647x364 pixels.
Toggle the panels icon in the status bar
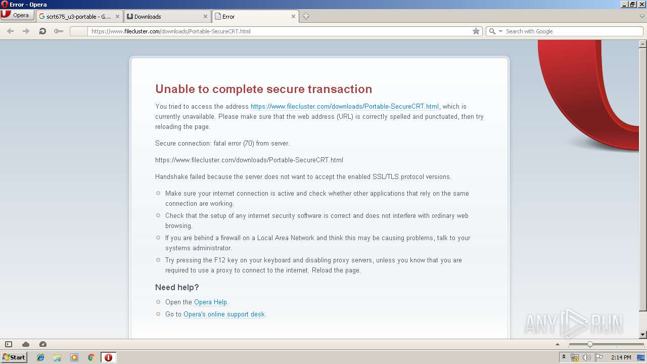pos(9,344)
